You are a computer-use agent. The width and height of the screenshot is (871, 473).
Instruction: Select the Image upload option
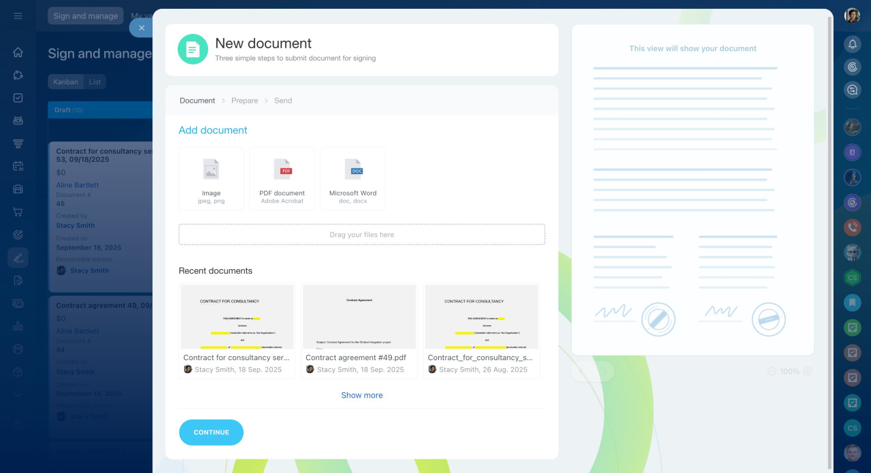pos(211,179)
